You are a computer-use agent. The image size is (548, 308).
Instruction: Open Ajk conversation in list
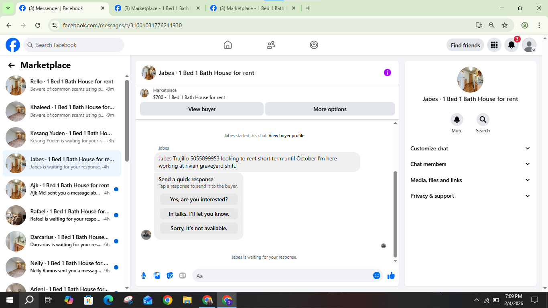(x=62, y=189)
